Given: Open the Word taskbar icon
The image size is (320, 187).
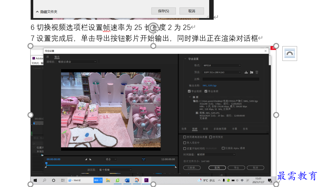Looking at the screenshot, I should (x=127, y=180).
